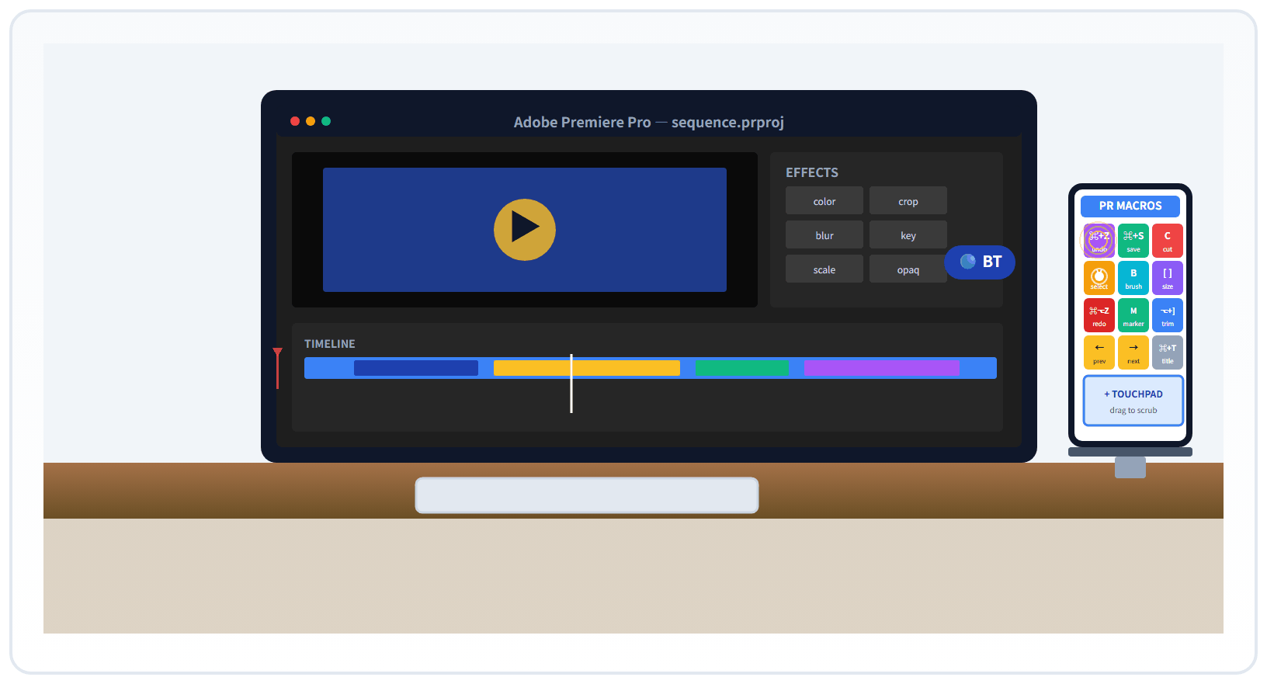Select the green timeline clip
The width and height of the screenshot is (1267, 684).
pyautogui.click(x=742, y=368)
